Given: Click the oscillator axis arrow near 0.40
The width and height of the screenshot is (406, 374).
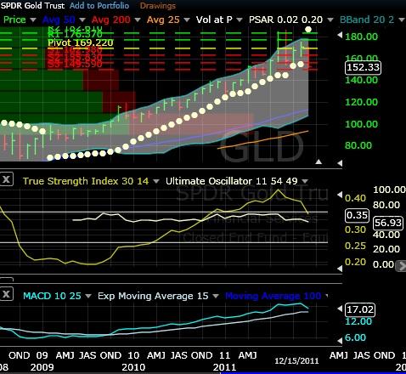Looking at the screenshot, I should pos(340,195).
